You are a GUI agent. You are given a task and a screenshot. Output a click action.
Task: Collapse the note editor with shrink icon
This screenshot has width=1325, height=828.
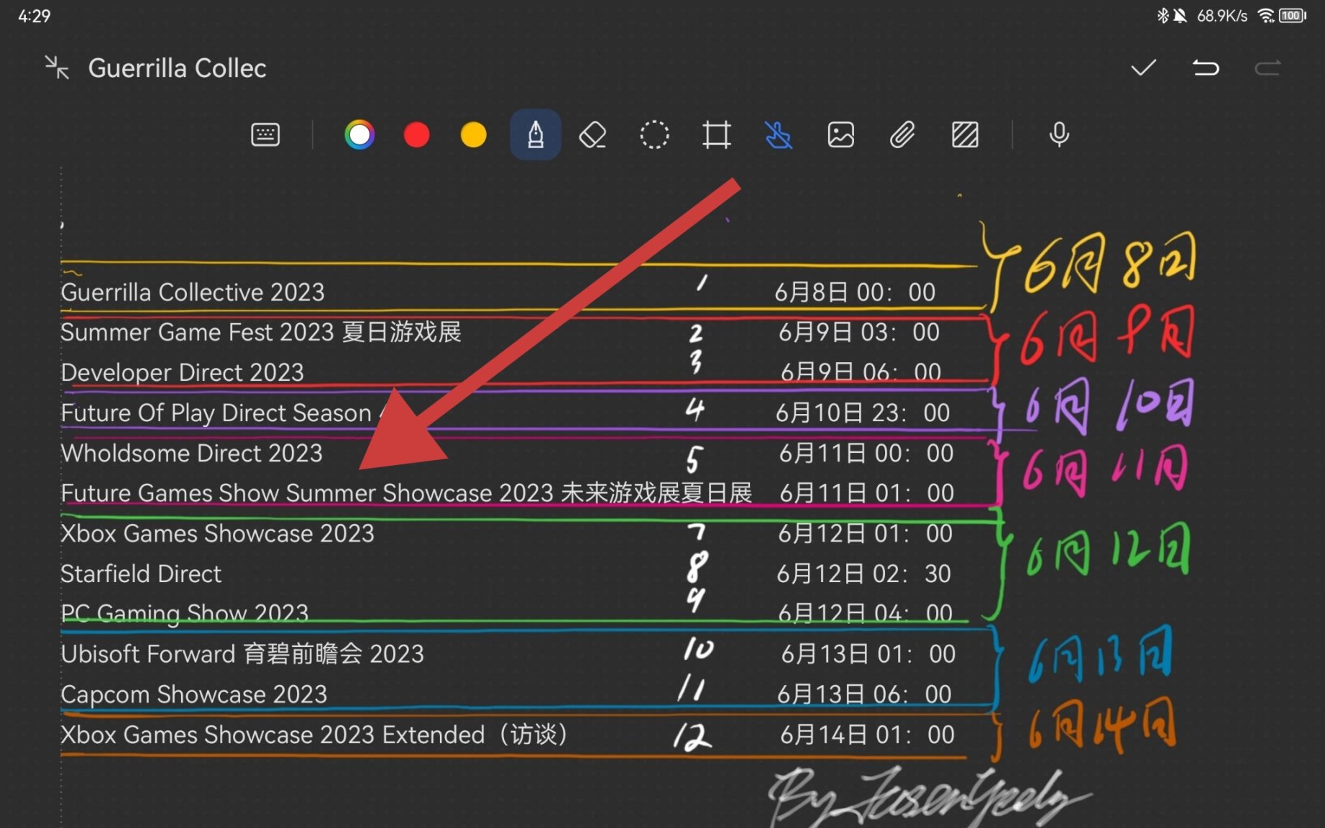pos(57,68)
